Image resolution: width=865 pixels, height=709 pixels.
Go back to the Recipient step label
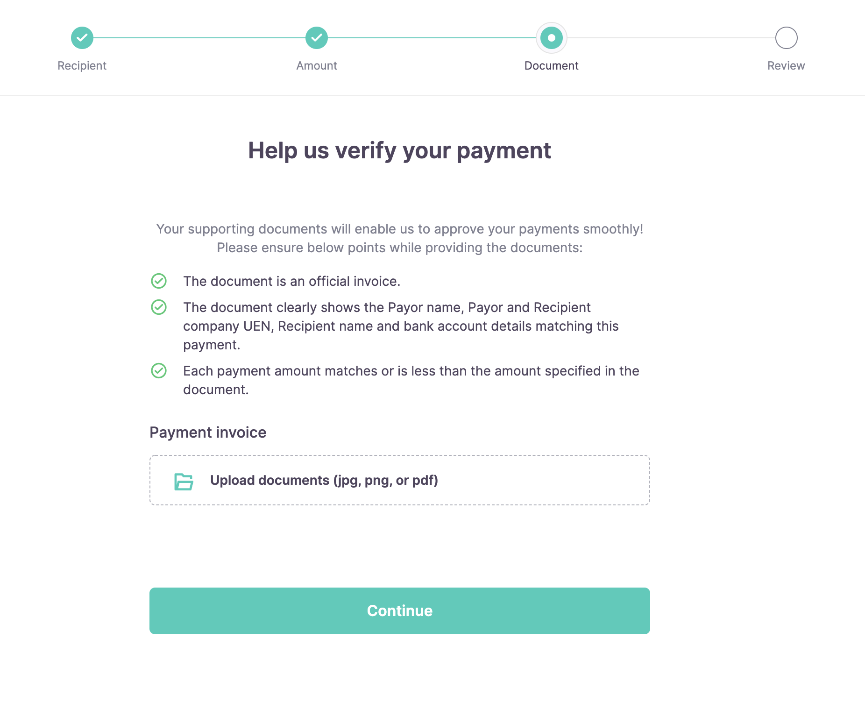[x=82, y=66]
